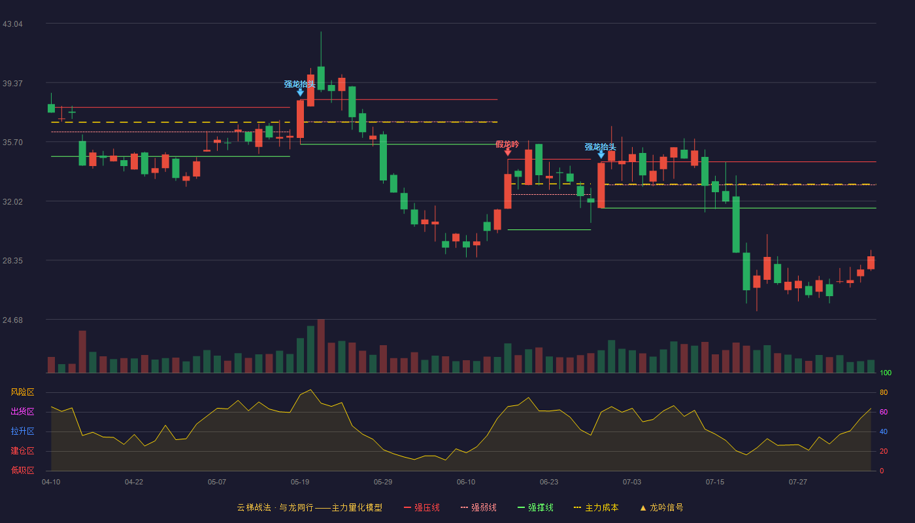Select the 04-10 date on the time axis
This screenshot has width=915, height=523.
pyautogui.click(x=51, y=482)
